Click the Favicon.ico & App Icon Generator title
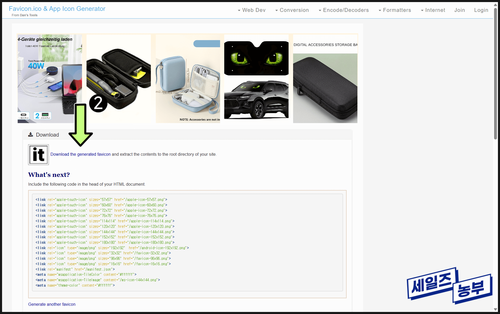 click(57, 9)
